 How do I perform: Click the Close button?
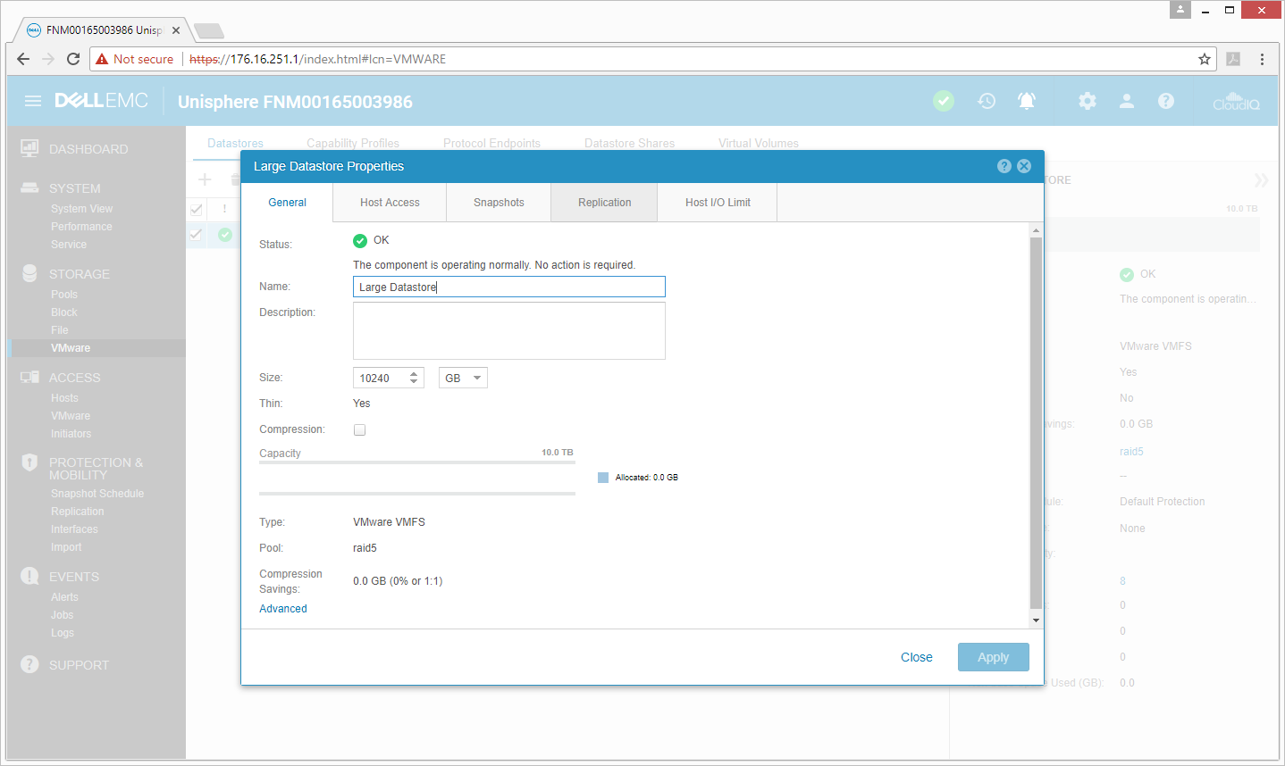pyautogui.click(x=916, y=657)
